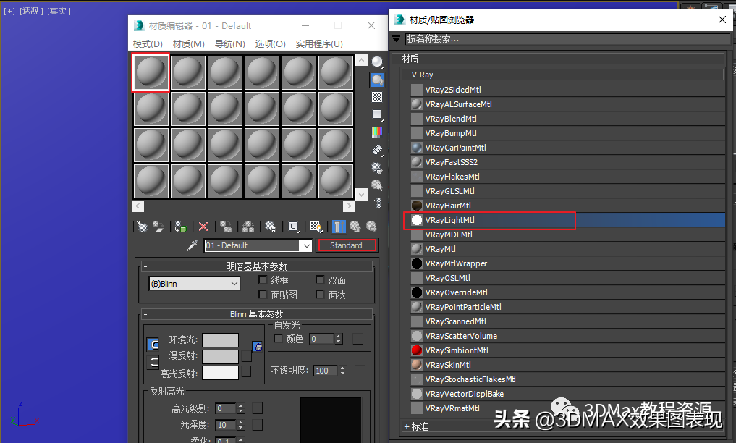Open the 实用程序(U) menu
Screen dimensions: 736x443
[x=319, y=43]
